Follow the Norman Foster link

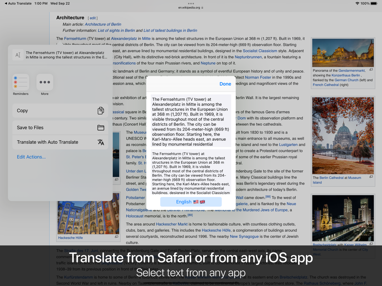pyautogui.click(x=258, y=77)
